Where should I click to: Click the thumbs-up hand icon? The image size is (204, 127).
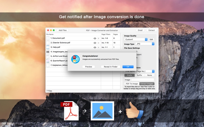tap(135, 110)
